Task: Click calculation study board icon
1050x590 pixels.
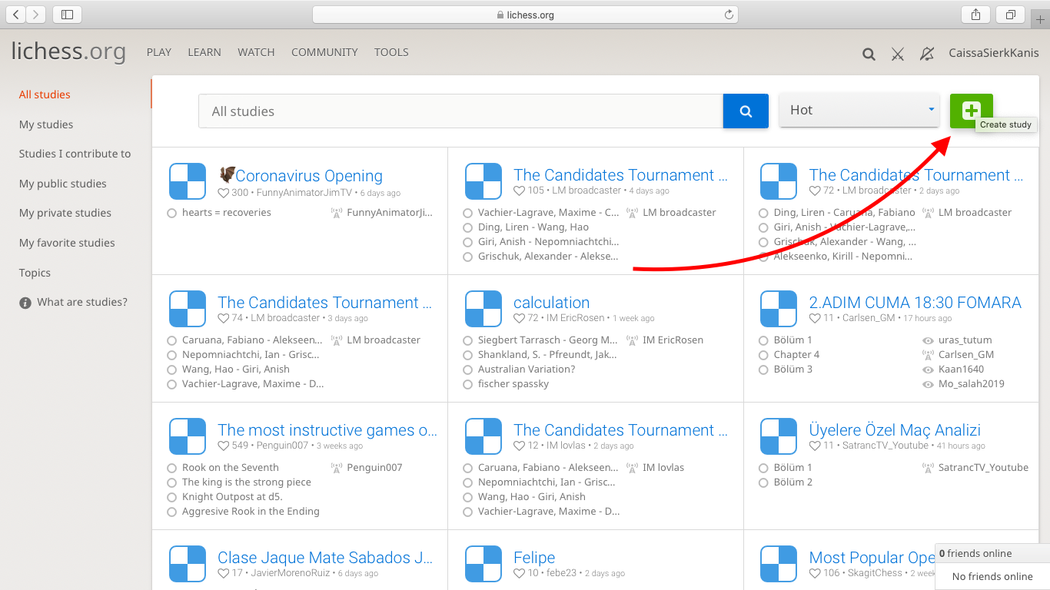Action: pos(483,309)
